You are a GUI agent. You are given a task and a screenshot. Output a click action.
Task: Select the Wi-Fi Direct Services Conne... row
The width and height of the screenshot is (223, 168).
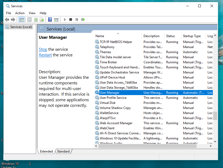point(154,133)
